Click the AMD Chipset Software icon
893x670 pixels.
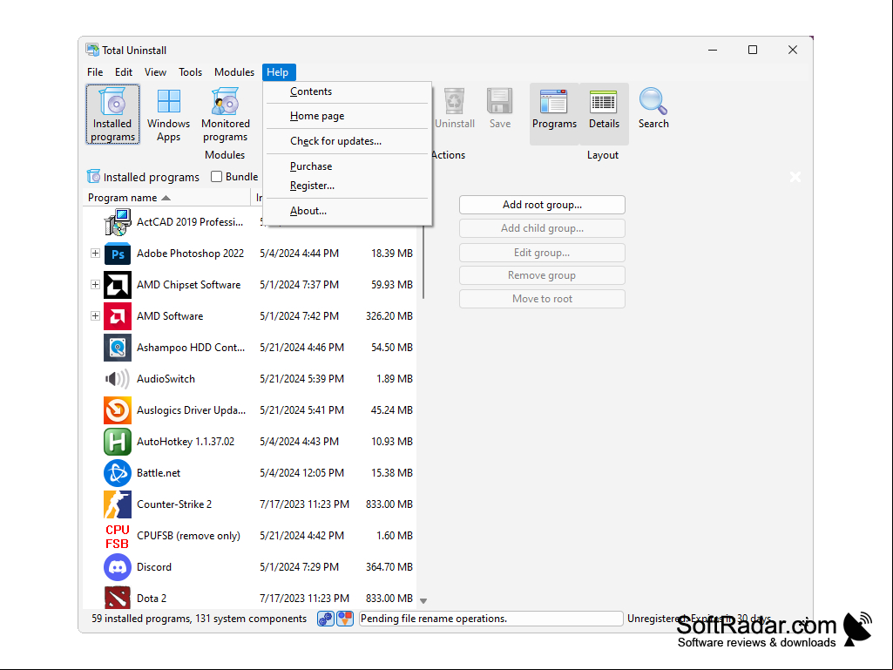click(118, 285)
